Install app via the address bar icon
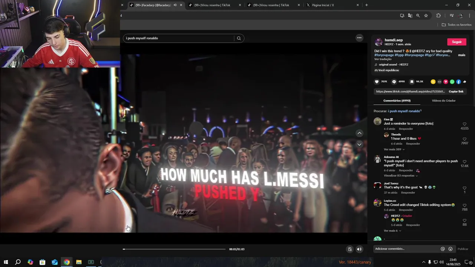This screenshot has height=267, width=475. click(x=402, y=16)
